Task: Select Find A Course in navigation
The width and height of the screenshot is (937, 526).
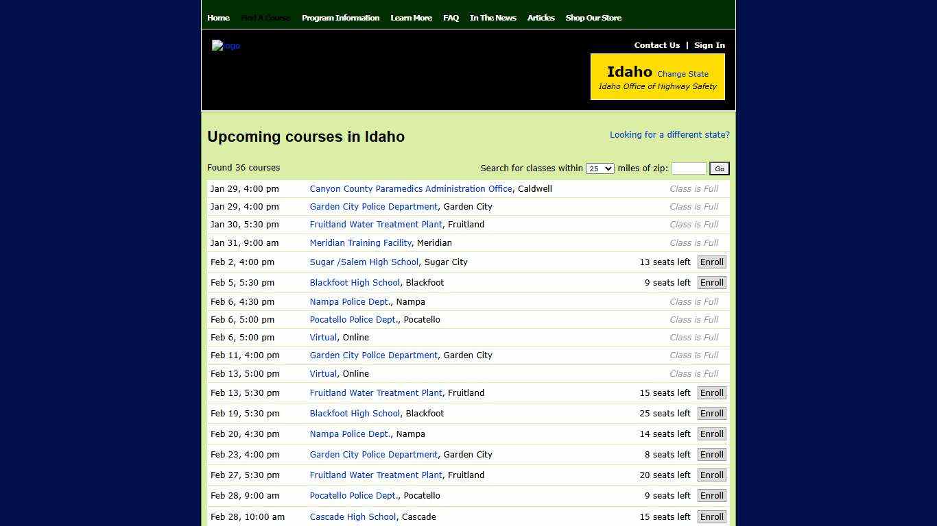Action: (265, 18)
